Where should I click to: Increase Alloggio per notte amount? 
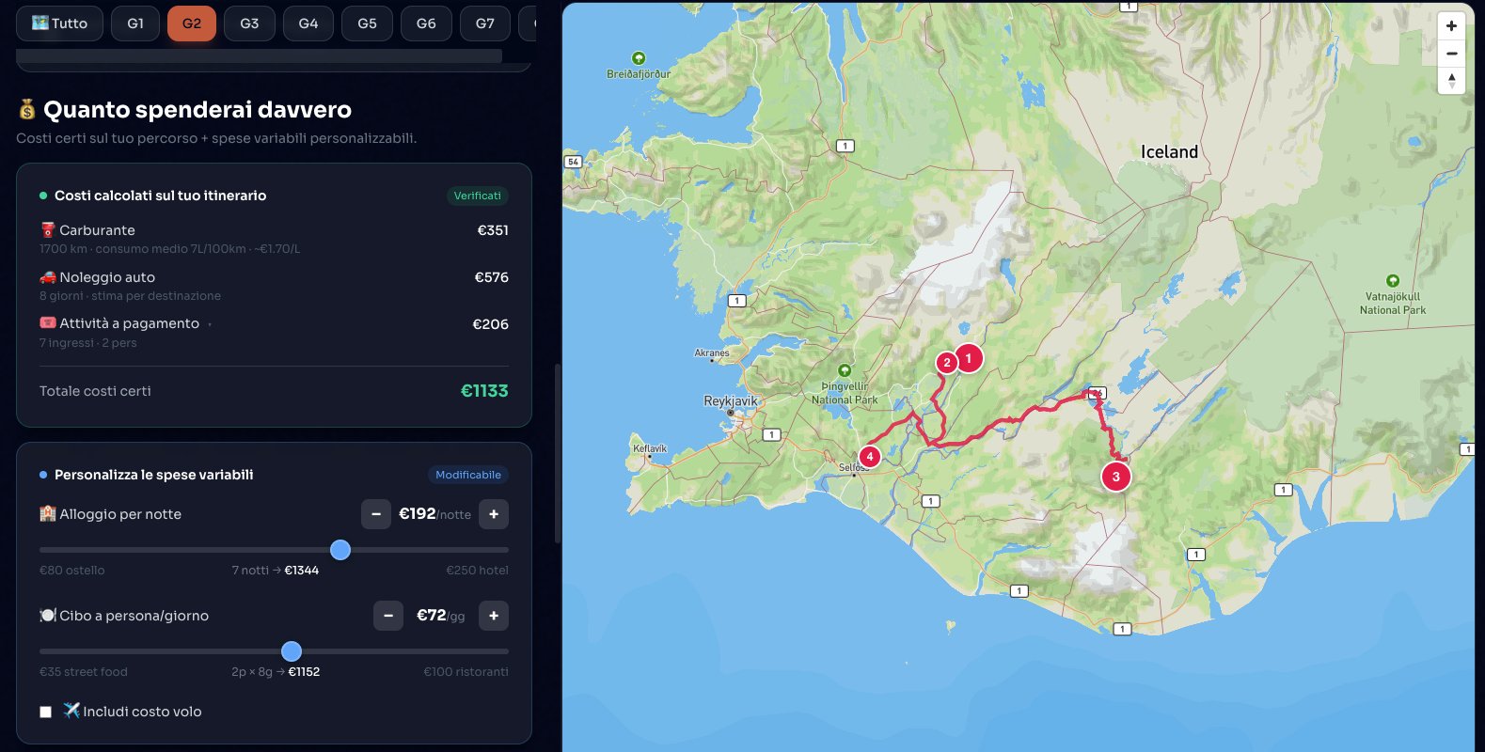click(494, 514)
